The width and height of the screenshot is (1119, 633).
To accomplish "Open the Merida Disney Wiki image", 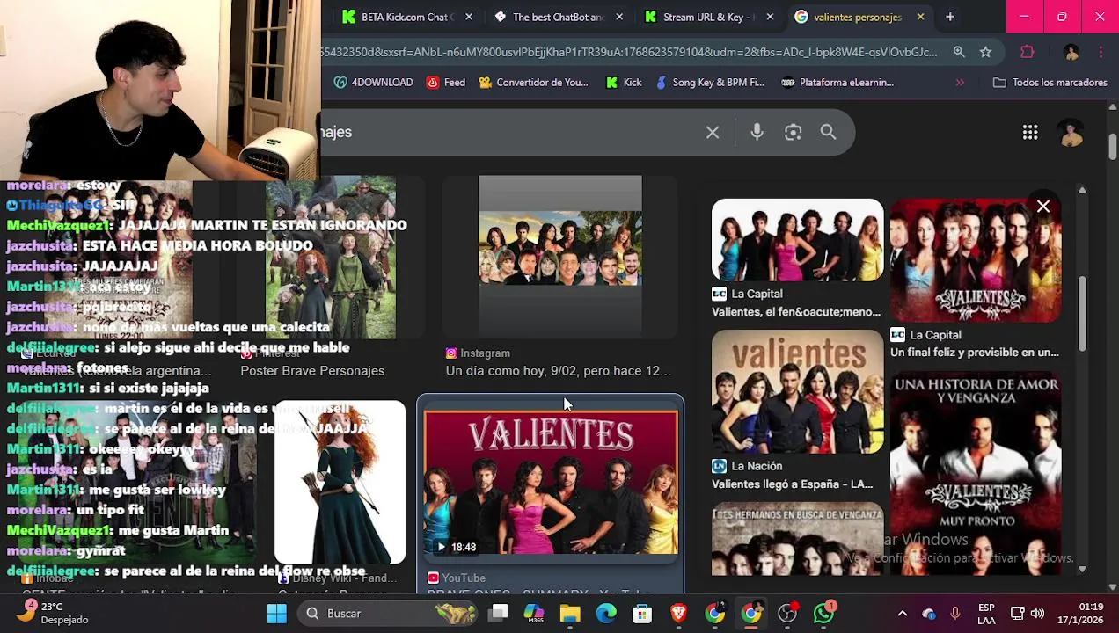I will coord(340,482).
